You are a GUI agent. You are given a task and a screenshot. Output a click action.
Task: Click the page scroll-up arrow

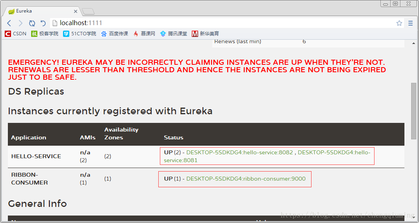pos(413,43)
